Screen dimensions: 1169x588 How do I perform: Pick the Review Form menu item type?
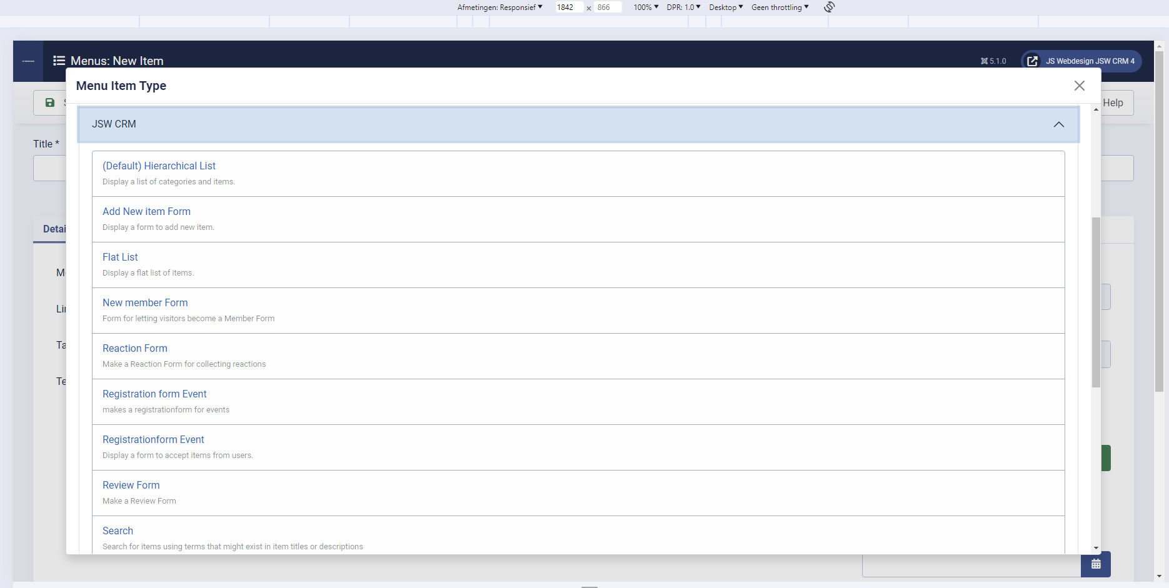tap(131, 485)
